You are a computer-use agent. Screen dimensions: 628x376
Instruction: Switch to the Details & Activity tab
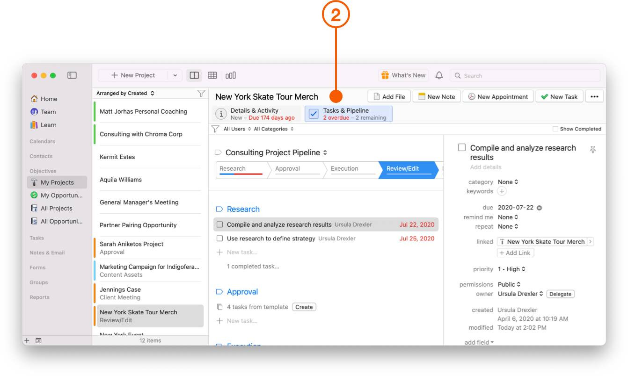(x=256, y=114)
